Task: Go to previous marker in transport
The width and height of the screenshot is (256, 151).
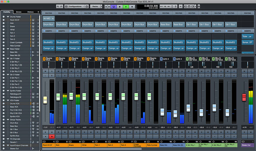Action: point(106,6)
